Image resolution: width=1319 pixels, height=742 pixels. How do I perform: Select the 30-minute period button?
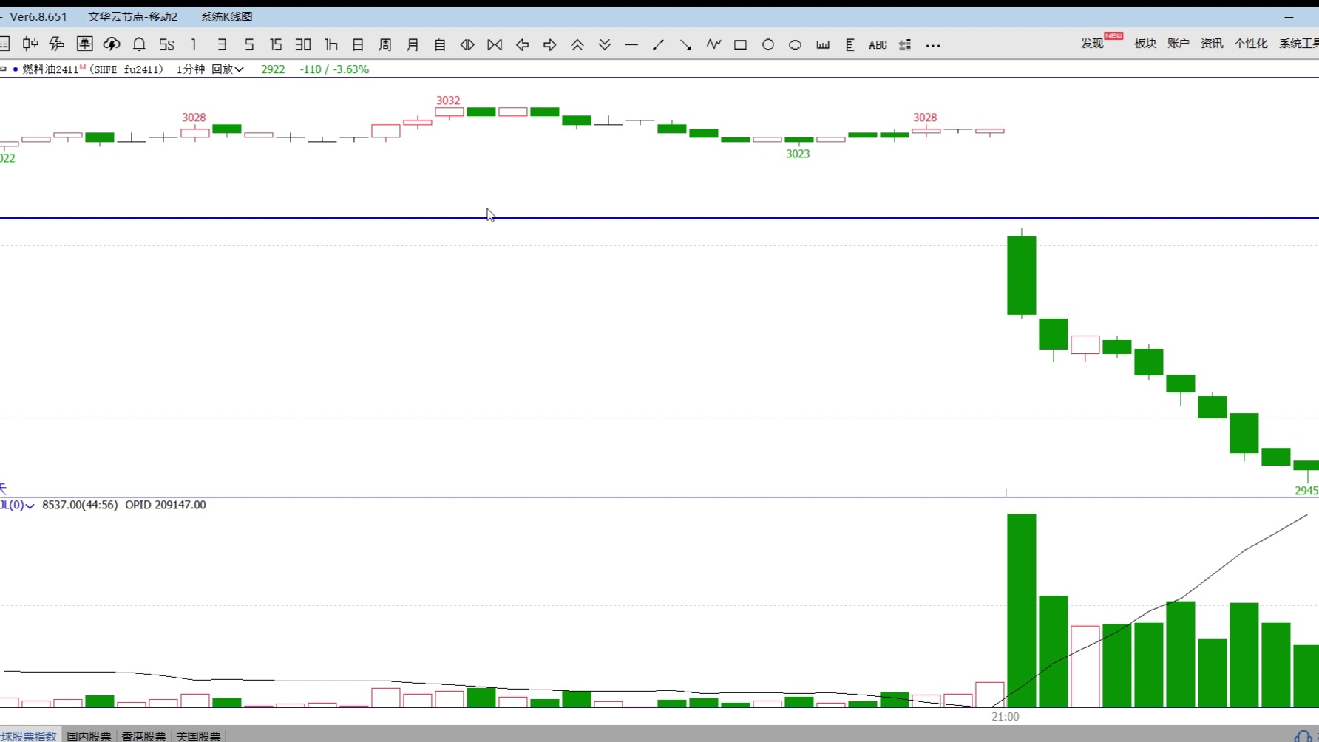pos(303,44)
